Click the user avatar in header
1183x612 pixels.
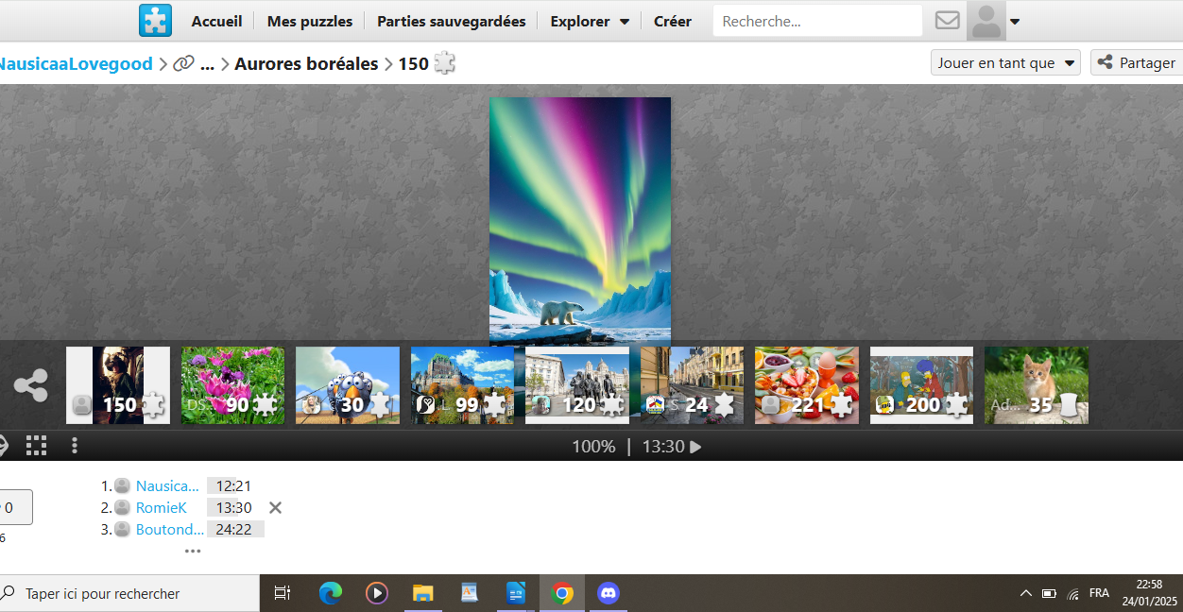click(986, 21)
